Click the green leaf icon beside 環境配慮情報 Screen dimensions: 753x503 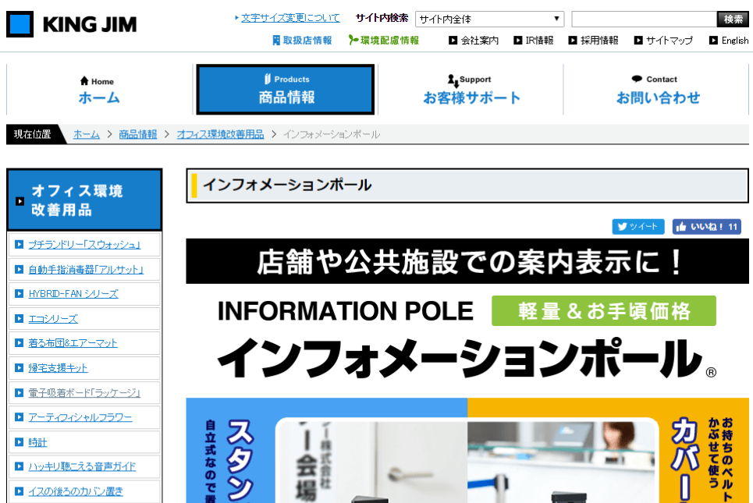click(x=353, y=40)
